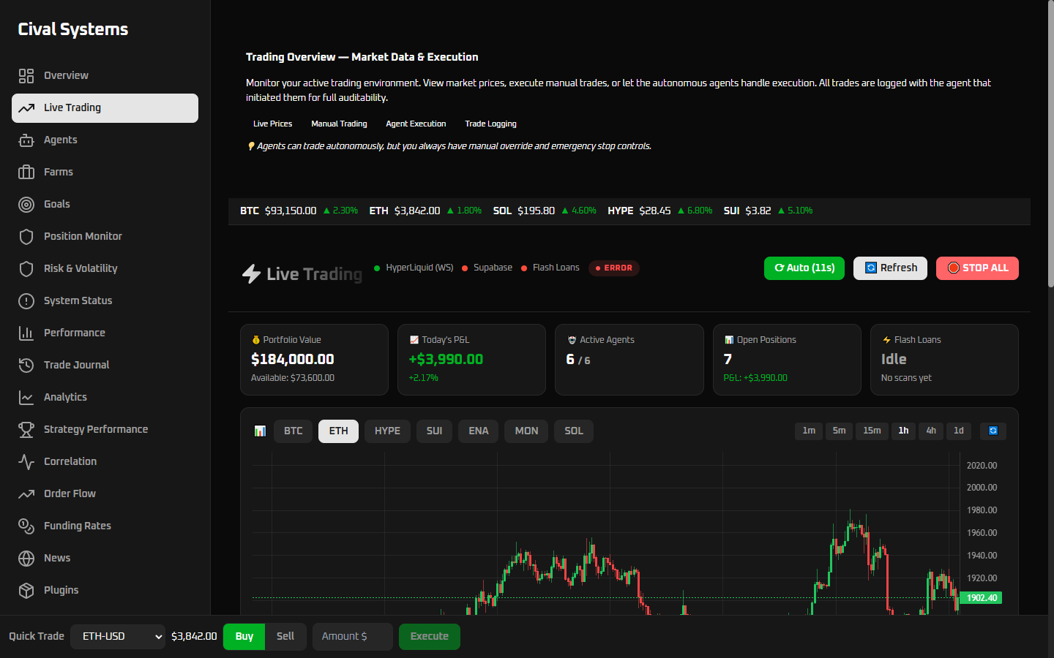This screenshot has width=1054, height=658.
Task: Click the Strategy Performance trophy icon
Action: tap(26, 430)
